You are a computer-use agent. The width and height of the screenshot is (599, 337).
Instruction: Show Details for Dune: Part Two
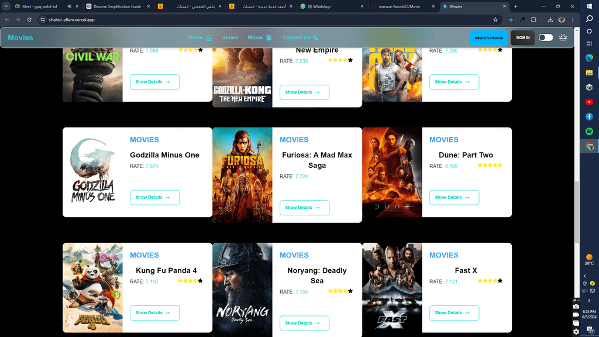click(x=454, y=198)
